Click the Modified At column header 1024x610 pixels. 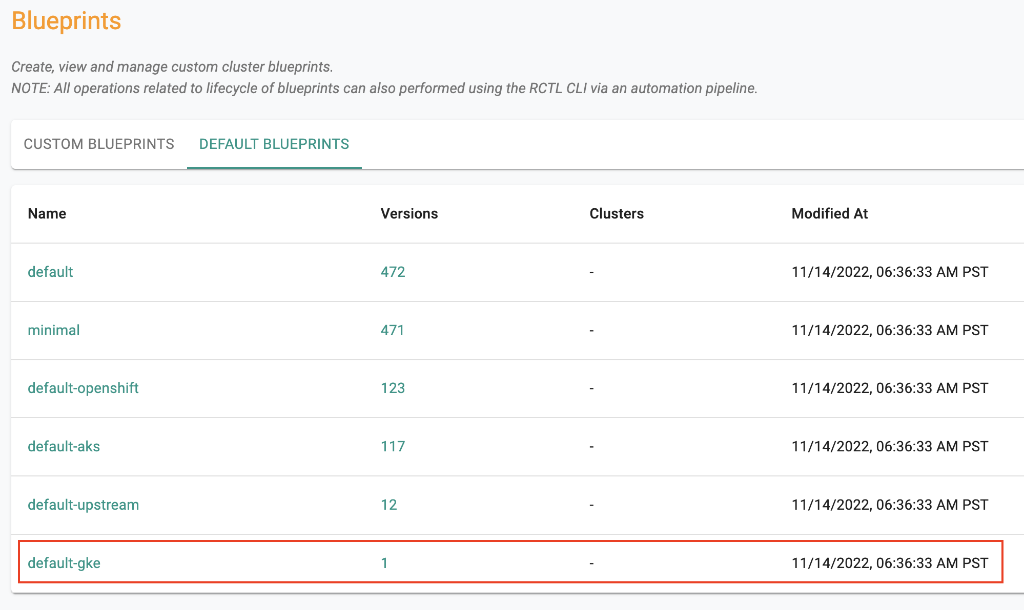[830, 213]
